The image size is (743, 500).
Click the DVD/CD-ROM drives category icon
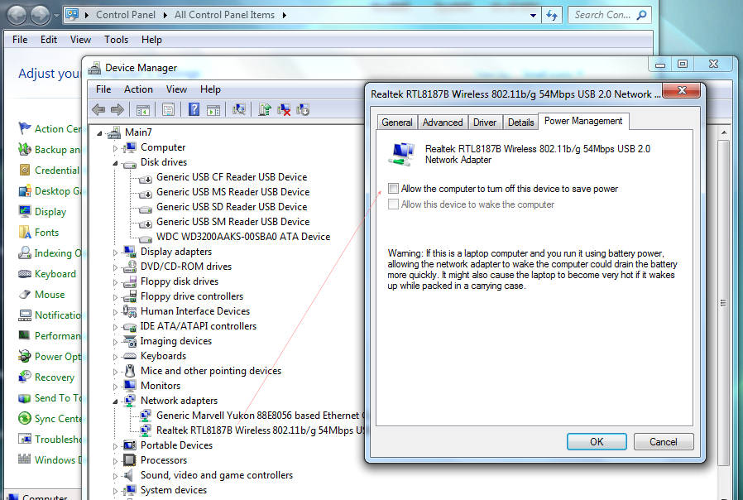coord(129,267)
